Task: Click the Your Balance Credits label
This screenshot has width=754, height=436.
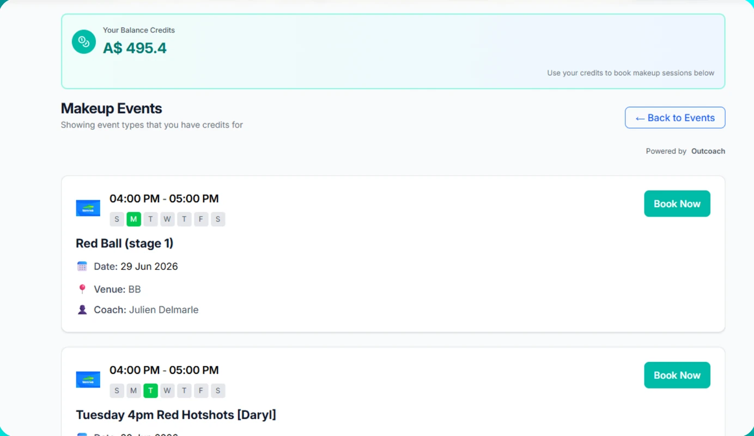Action: (x=139, y=30)
